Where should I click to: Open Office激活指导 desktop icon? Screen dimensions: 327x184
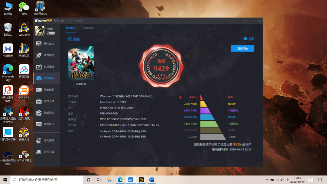click(8, 94)
